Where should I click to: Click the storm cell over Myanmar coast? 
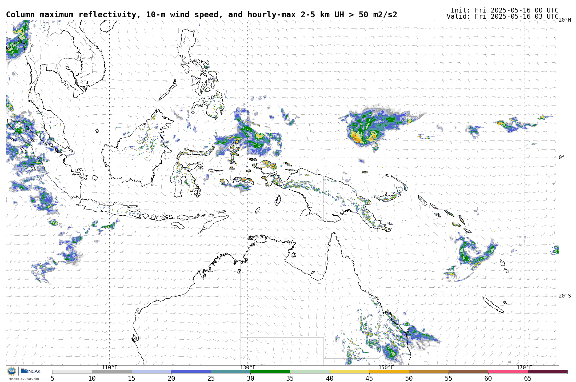[x=17, y=40]
